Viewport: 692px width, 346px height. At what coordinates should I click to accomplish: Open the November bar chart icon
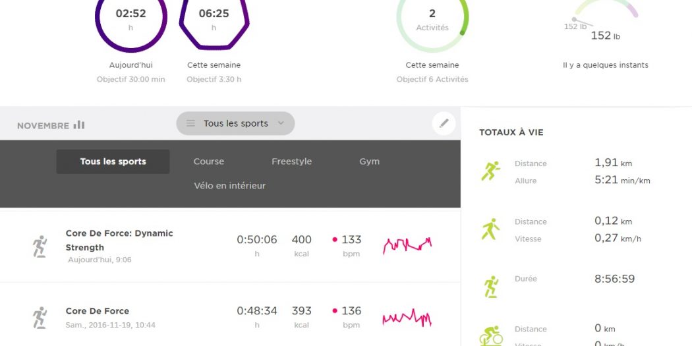(79, 125)
